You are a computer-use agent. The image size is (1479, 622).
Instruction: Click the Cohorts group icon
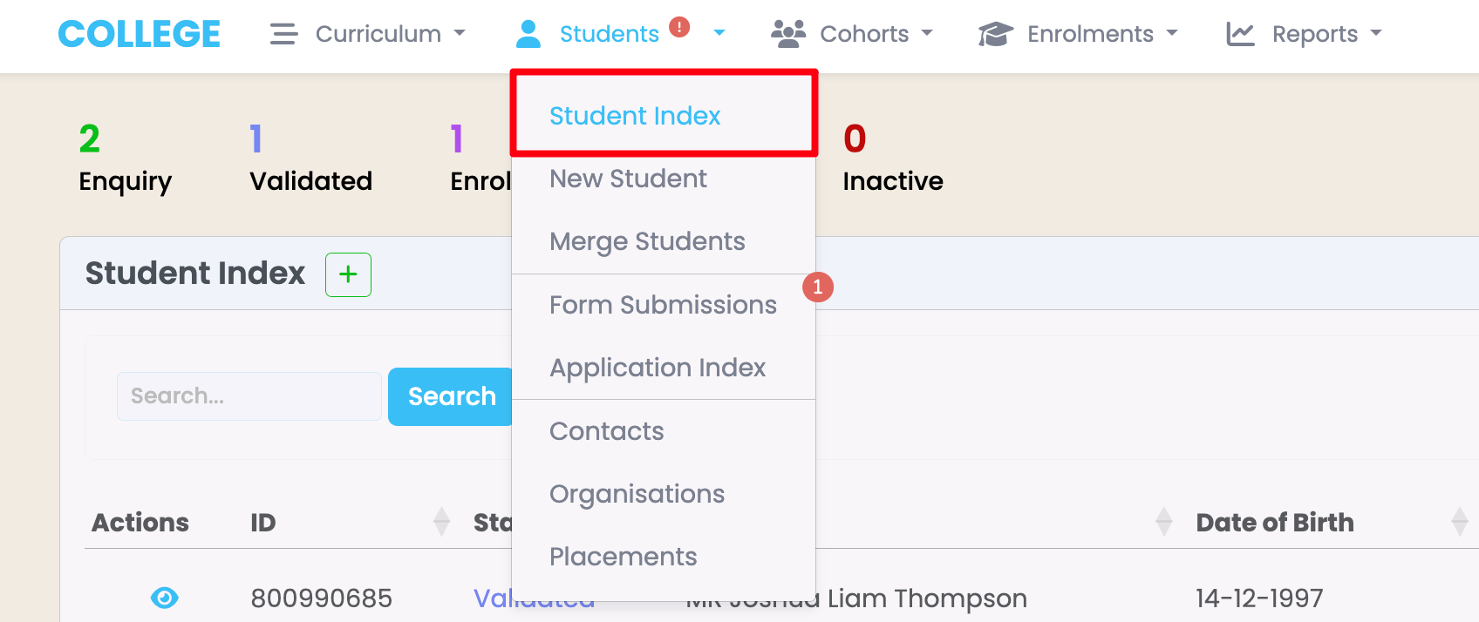coord(788,34)
